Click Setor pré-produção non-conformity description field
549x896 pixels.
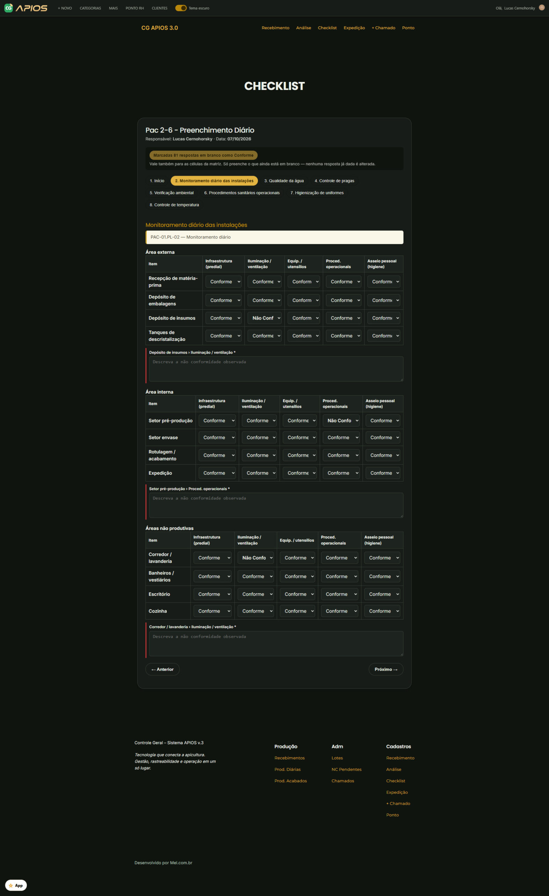pos(276,505)
